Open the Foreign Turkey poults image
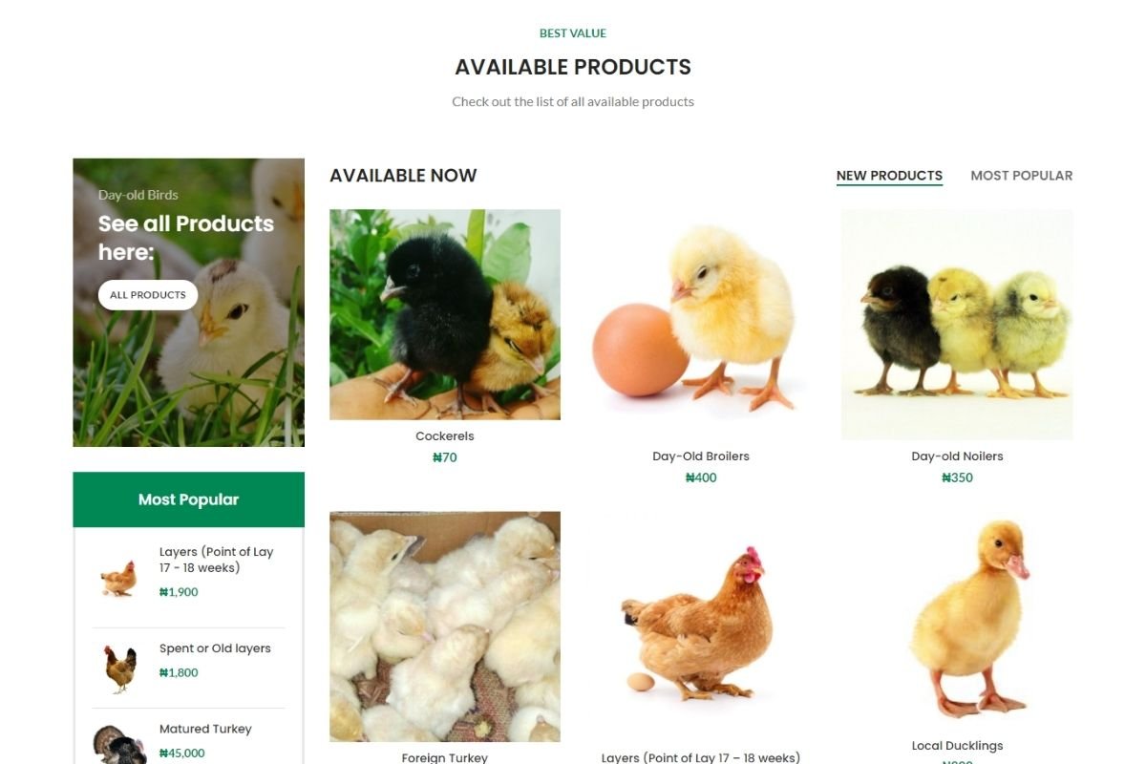The width and height of the screenshot is (1146, 764). point(445,626)
